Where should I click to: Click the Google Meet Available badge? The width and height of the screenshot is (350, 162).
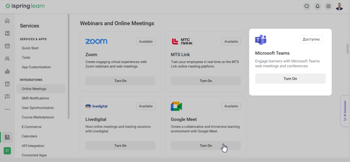[x=231, y=106]
